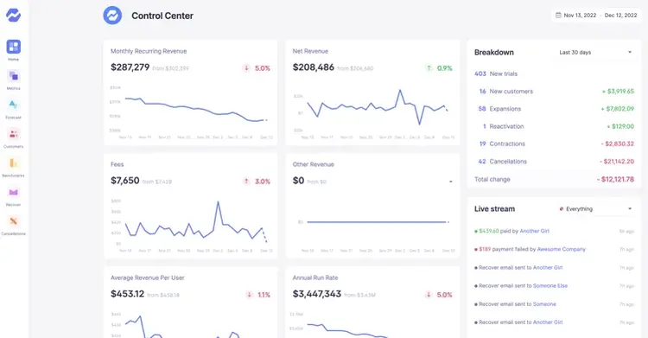The width and height of the screenshot is (648, 338).
Task: Open the Metrics sidebar icon
Action: point(13,76)
